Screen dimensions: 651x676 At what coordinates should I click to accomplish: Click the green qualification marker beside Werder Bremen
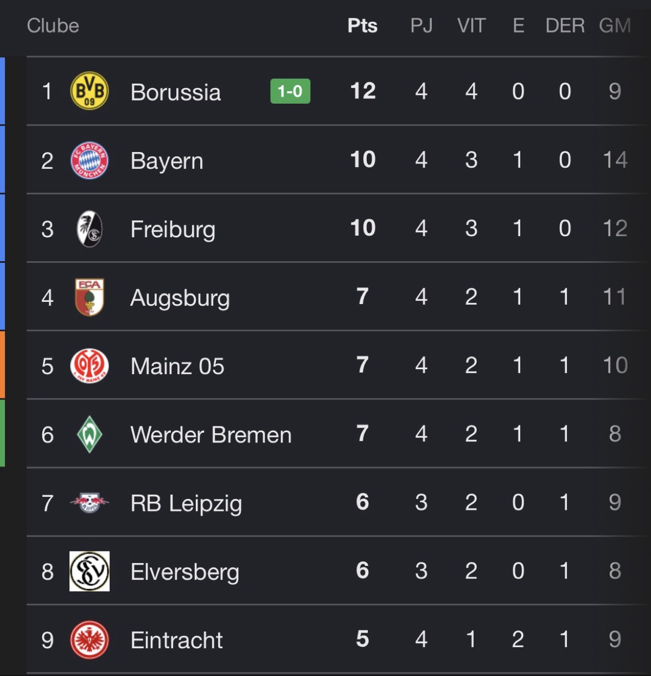click(2, 433)
